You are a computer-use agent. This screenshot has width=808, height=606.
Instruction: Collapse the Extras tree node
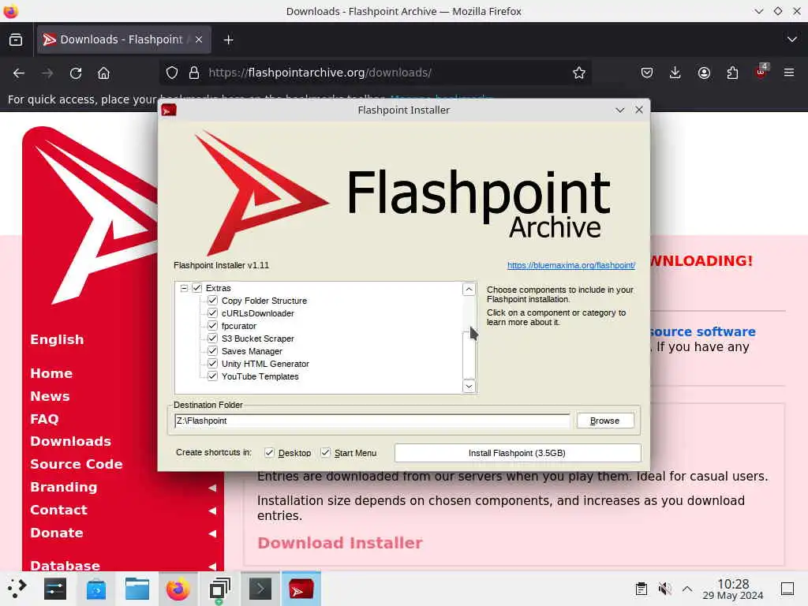click(x=184, y=288)
